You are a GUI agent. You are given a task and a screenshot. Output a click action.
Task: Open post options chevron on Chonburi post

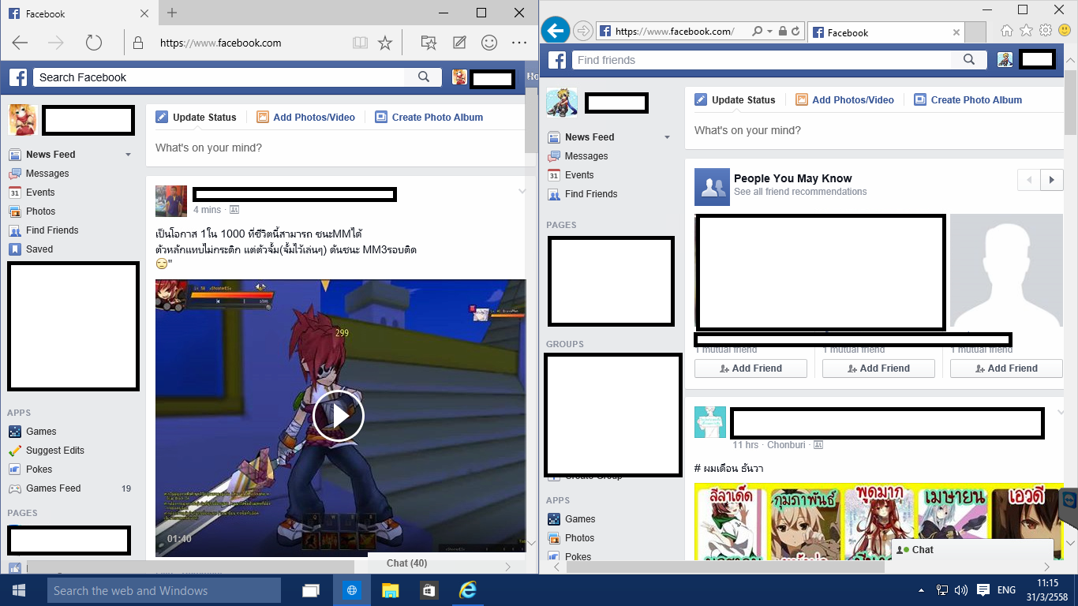1061,412
